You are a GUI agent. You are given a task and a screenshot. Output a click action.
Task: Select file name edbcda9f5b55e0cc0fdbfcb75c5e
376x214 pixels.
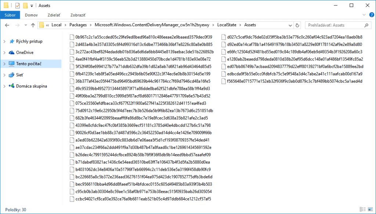295,74
